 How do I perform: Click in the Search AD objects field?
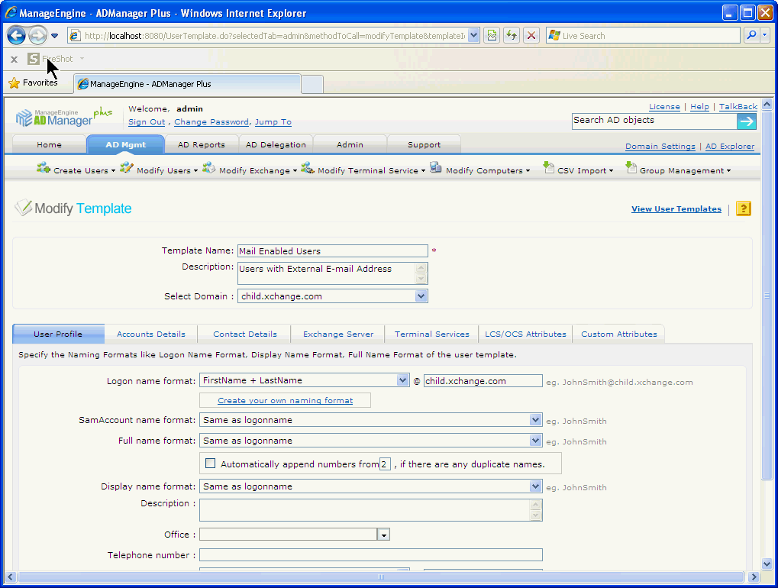pyautogui.click(x=654, y=121)
